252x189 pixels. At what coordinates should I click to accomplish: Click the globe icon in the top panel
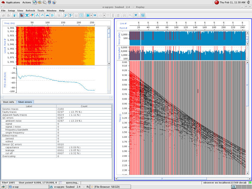(34, 2)
